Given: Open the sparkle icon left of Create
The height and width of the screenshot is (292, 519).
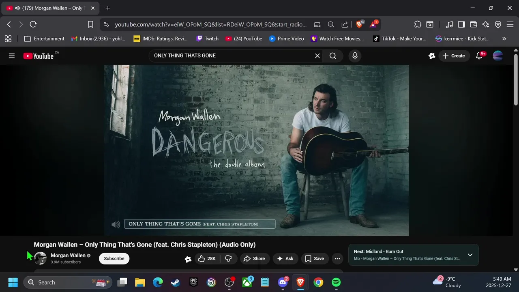Looking at the screenshot, I should pos(432,56).
